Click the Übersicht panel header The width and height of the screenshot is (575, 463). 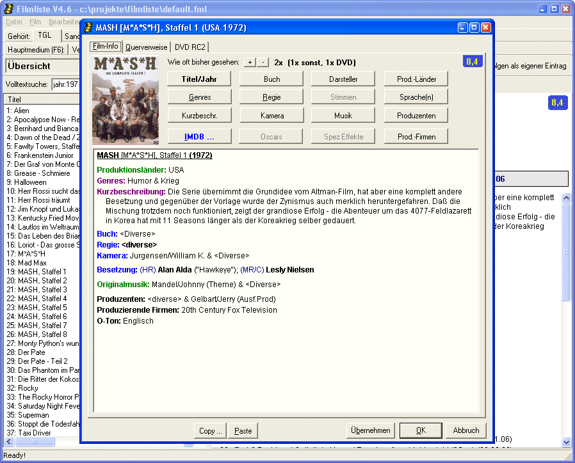(x=42, y=66)
